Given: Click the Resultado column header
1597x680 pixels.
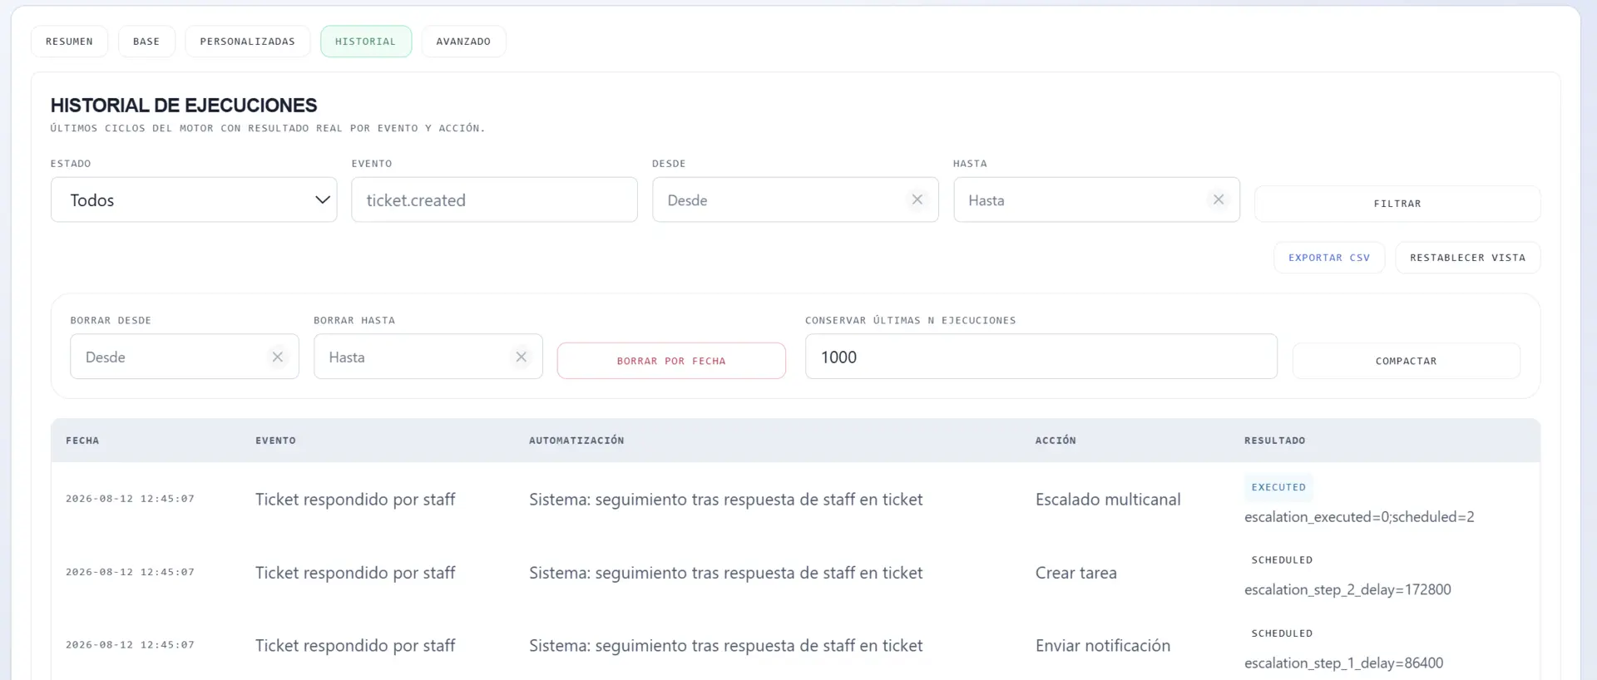Looking at the screenshot, I should pyautogui.click(x=1274, y=441).
